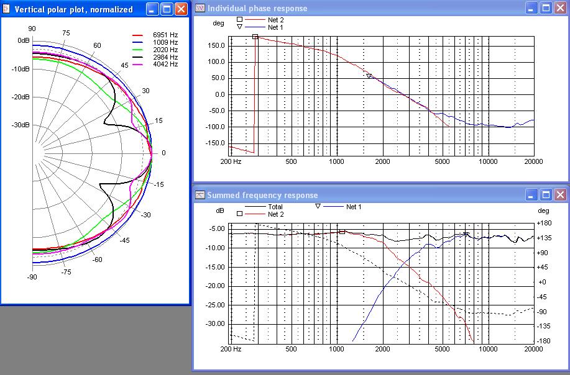Click the Vertical polar plot window icon
This screenshot has width=570, height=375.
(x=6, y=9)
